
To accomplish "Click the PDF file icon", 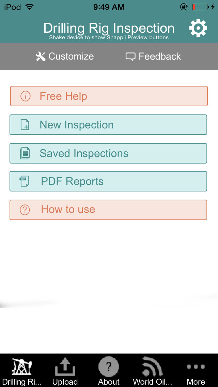I will pyautogui.click(x=24, y=181).
